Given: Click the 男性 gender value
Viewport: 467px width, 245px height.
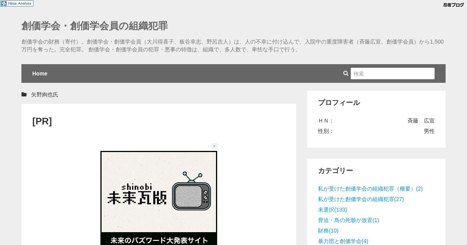Looking at the screenshot, I should click(x=429, y=131).
